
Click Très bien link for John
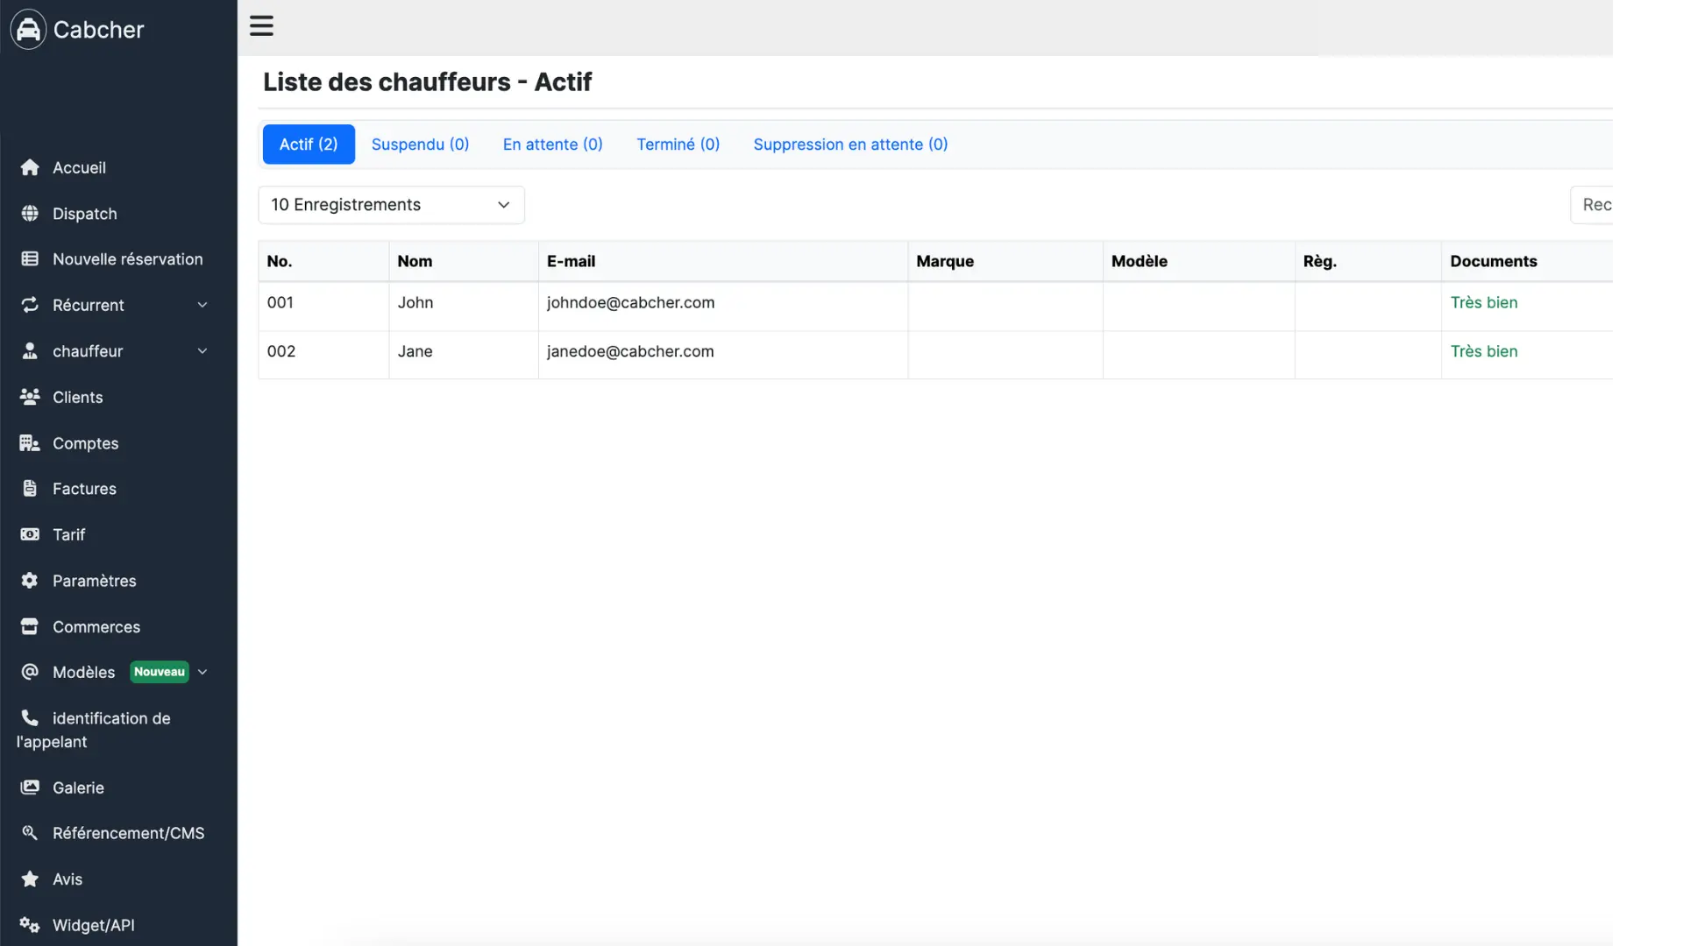[1484, 302]
